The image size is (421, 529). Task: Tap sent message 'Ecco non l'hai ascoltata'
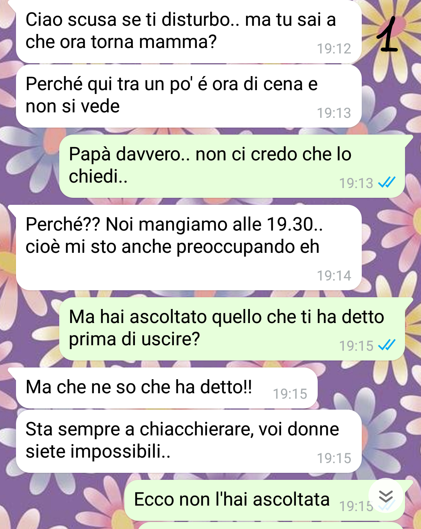coord(265,500)
